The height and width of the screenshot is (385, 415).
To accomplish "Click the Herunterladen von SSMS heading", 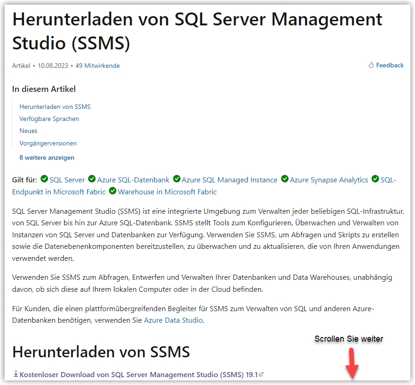I will point(101,352).
